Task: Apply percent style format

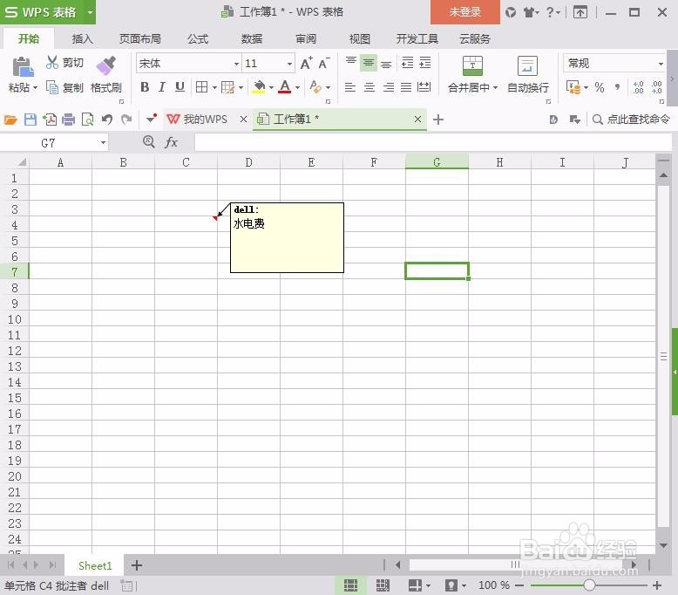Action: [600, 87]
